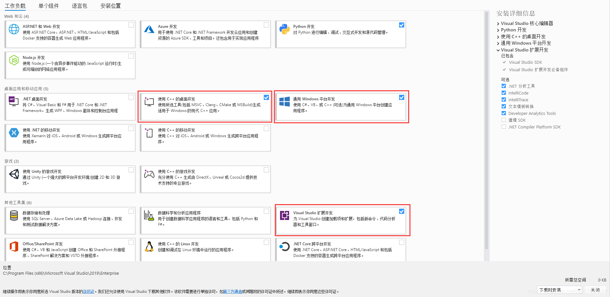This screenshot has height=297, width=610.
Task: Click the install path C:\Program Files (x86) text
Action: pos(61,273)
